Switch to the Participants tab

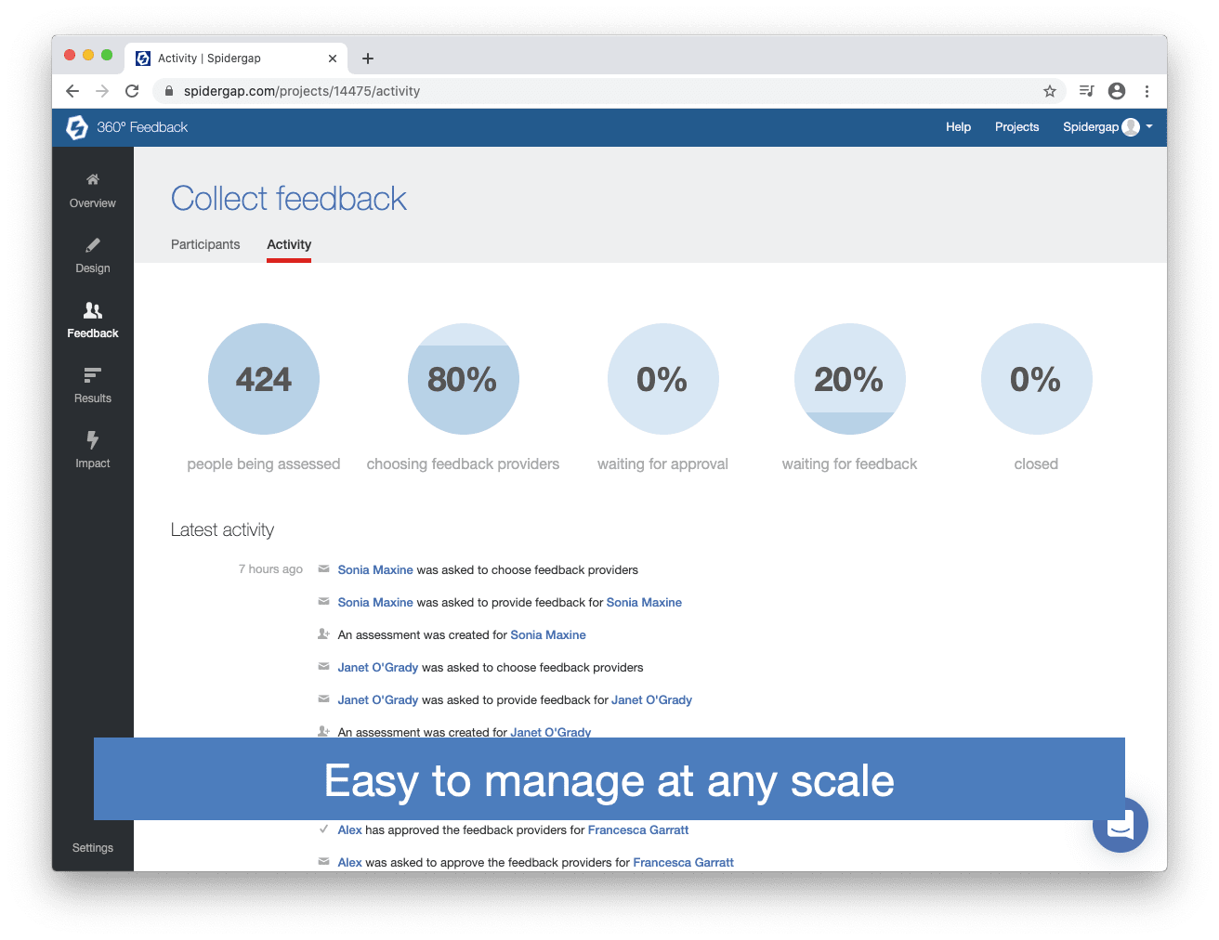(x=204, y=244)
